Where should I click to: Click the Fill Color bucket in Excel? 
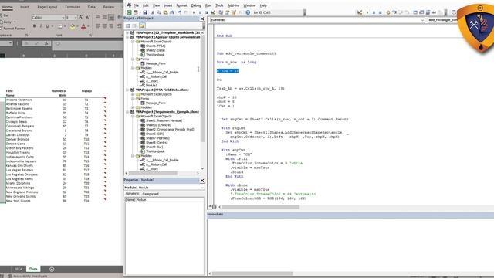72,26
